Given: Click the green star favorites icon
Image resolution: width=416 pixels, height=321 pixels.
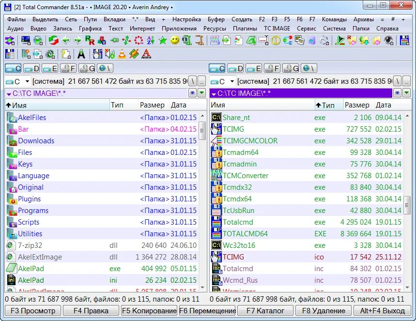Looking at the screenshot, I should 163,40.
